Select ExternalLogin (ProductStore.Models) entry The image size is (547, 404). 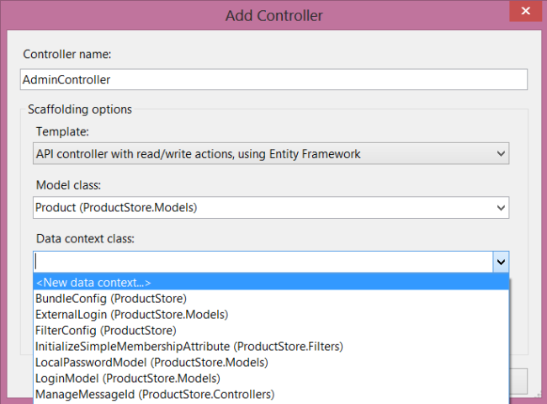tap(131, 314)
